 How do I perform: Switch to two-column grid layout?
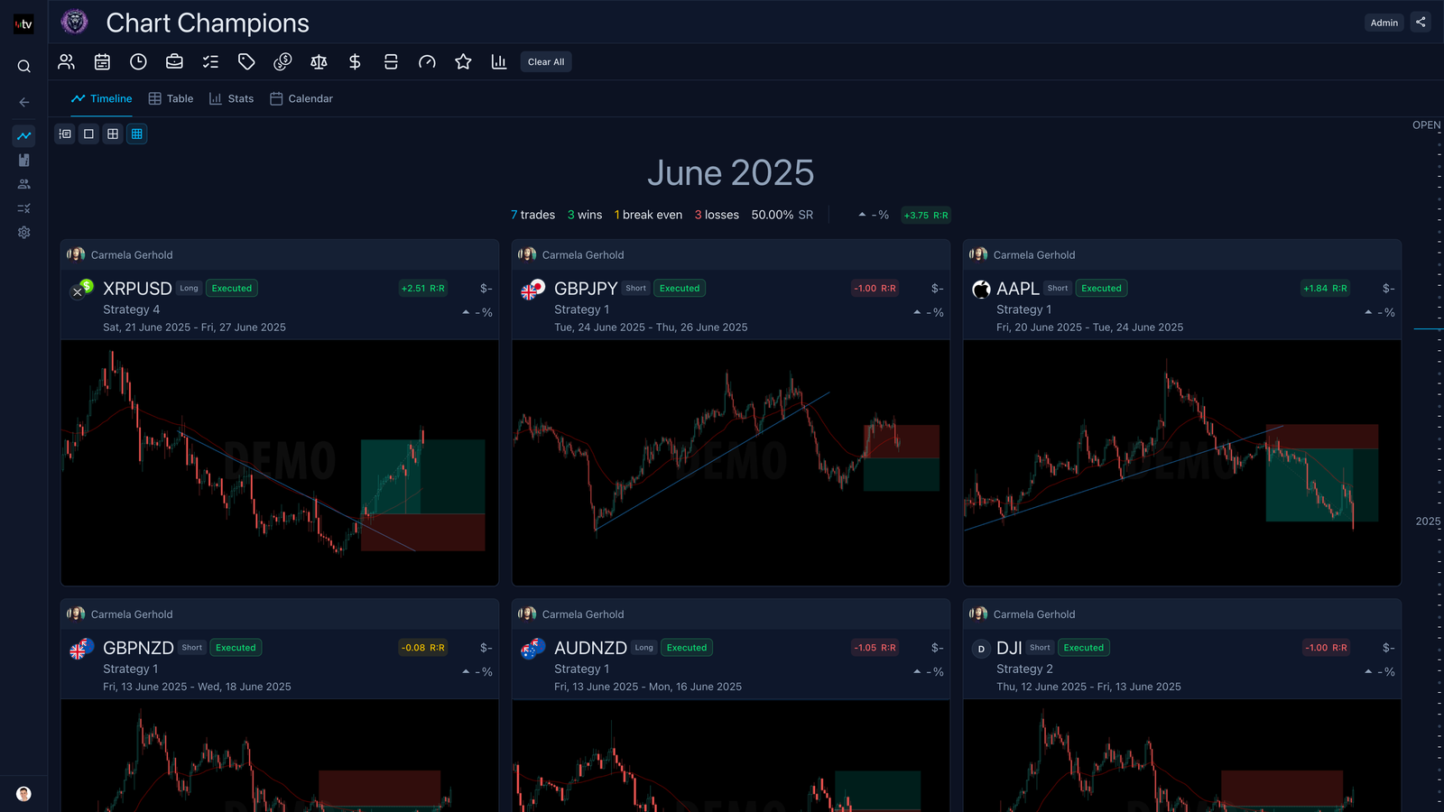tap(113, 134)
